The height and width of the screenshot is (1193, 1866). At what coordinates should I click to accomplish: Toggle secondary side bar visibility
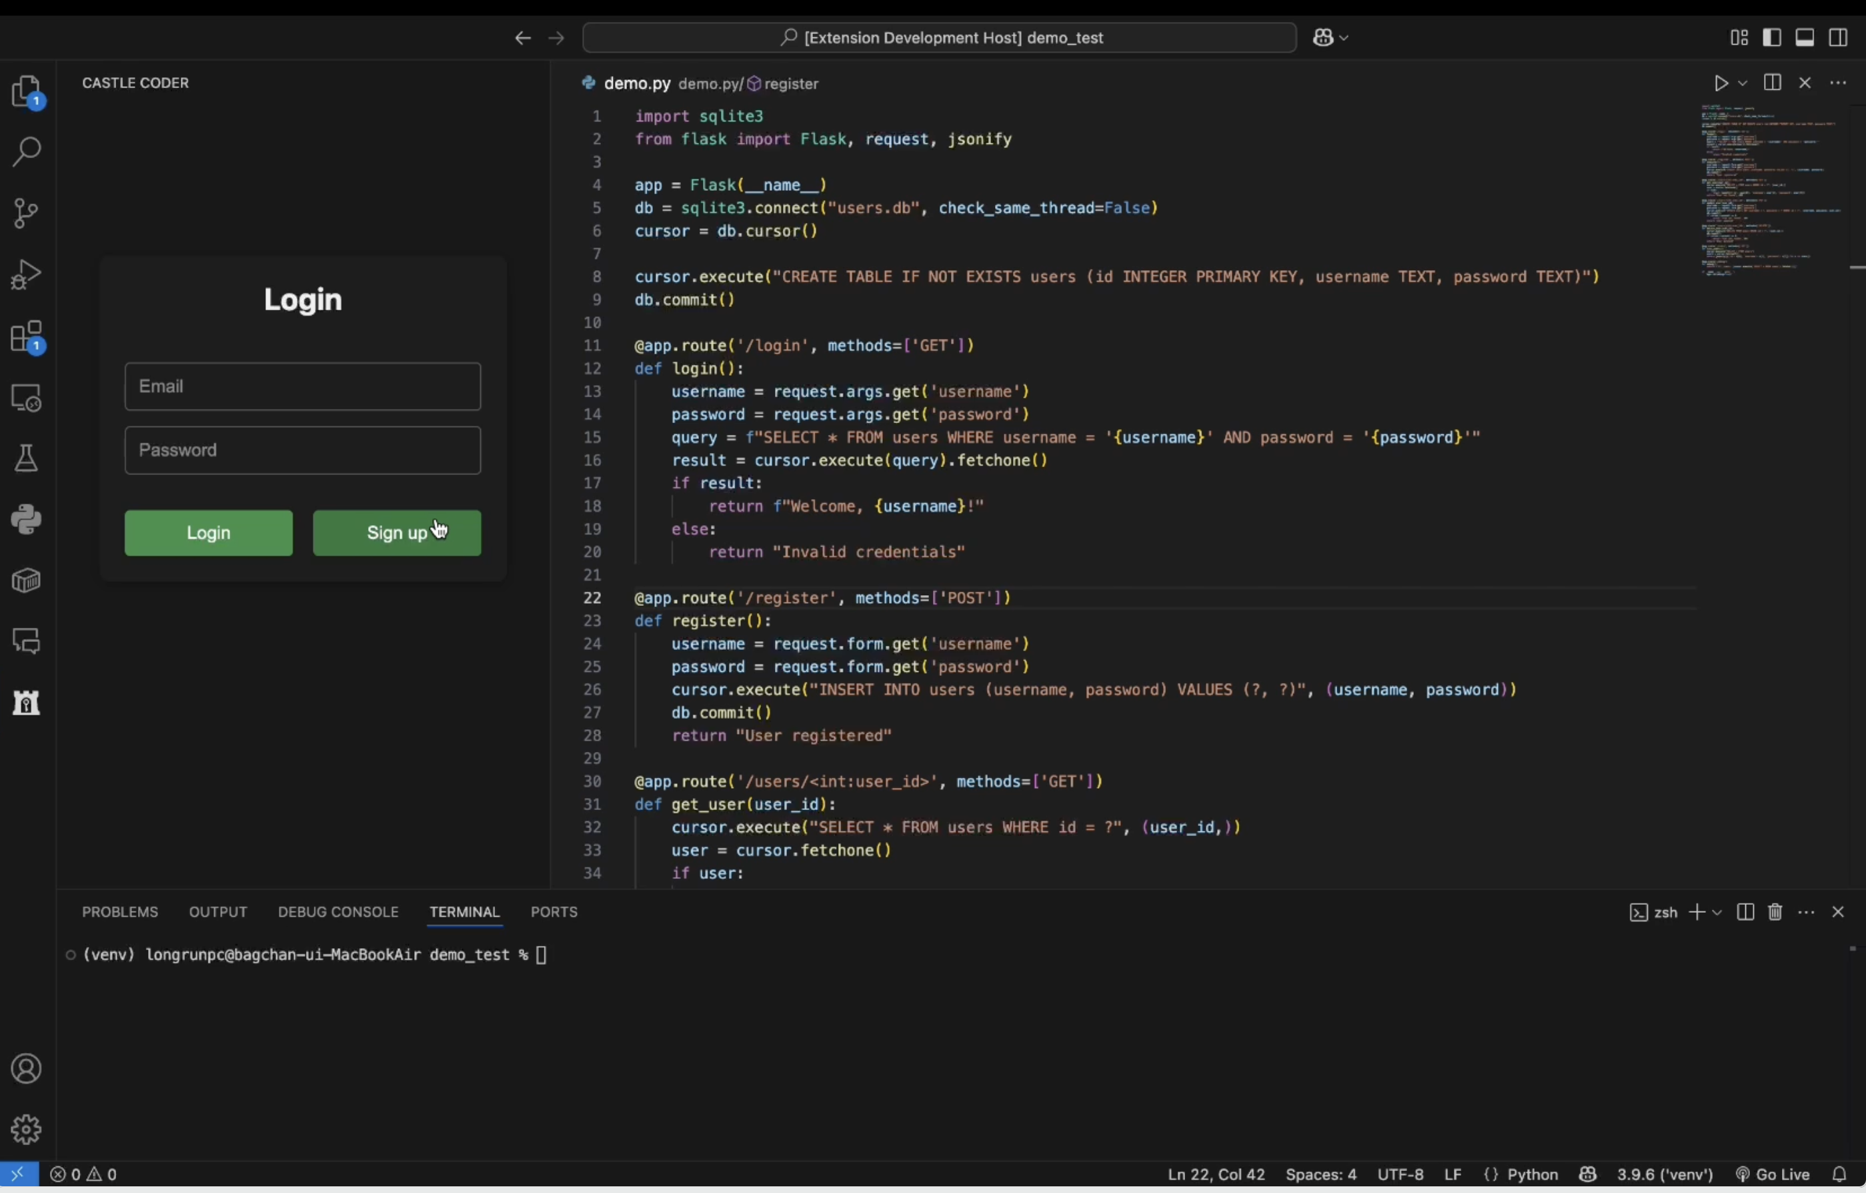point(1838,38)
